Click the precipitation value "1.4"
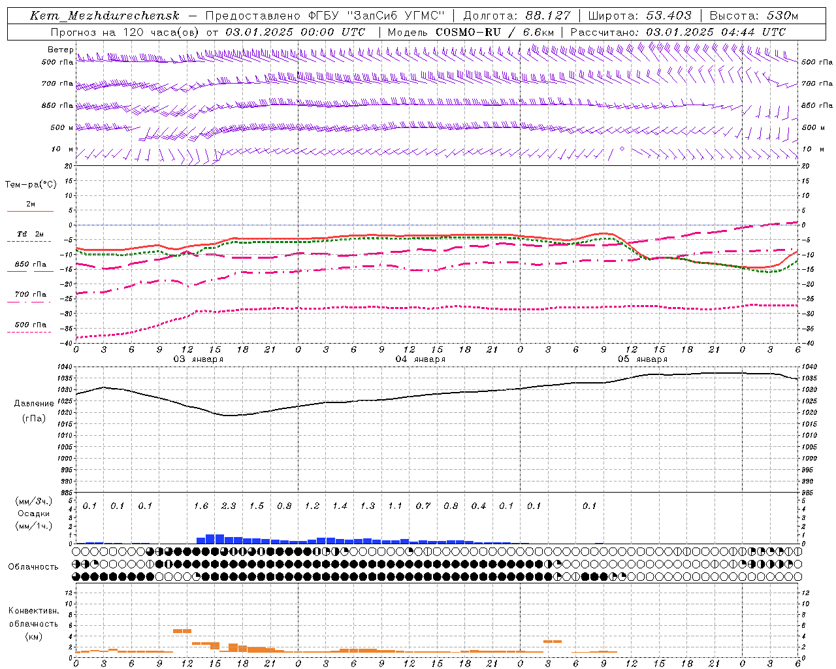This screenshot has width=836, height=669. [x=340, y=506]
